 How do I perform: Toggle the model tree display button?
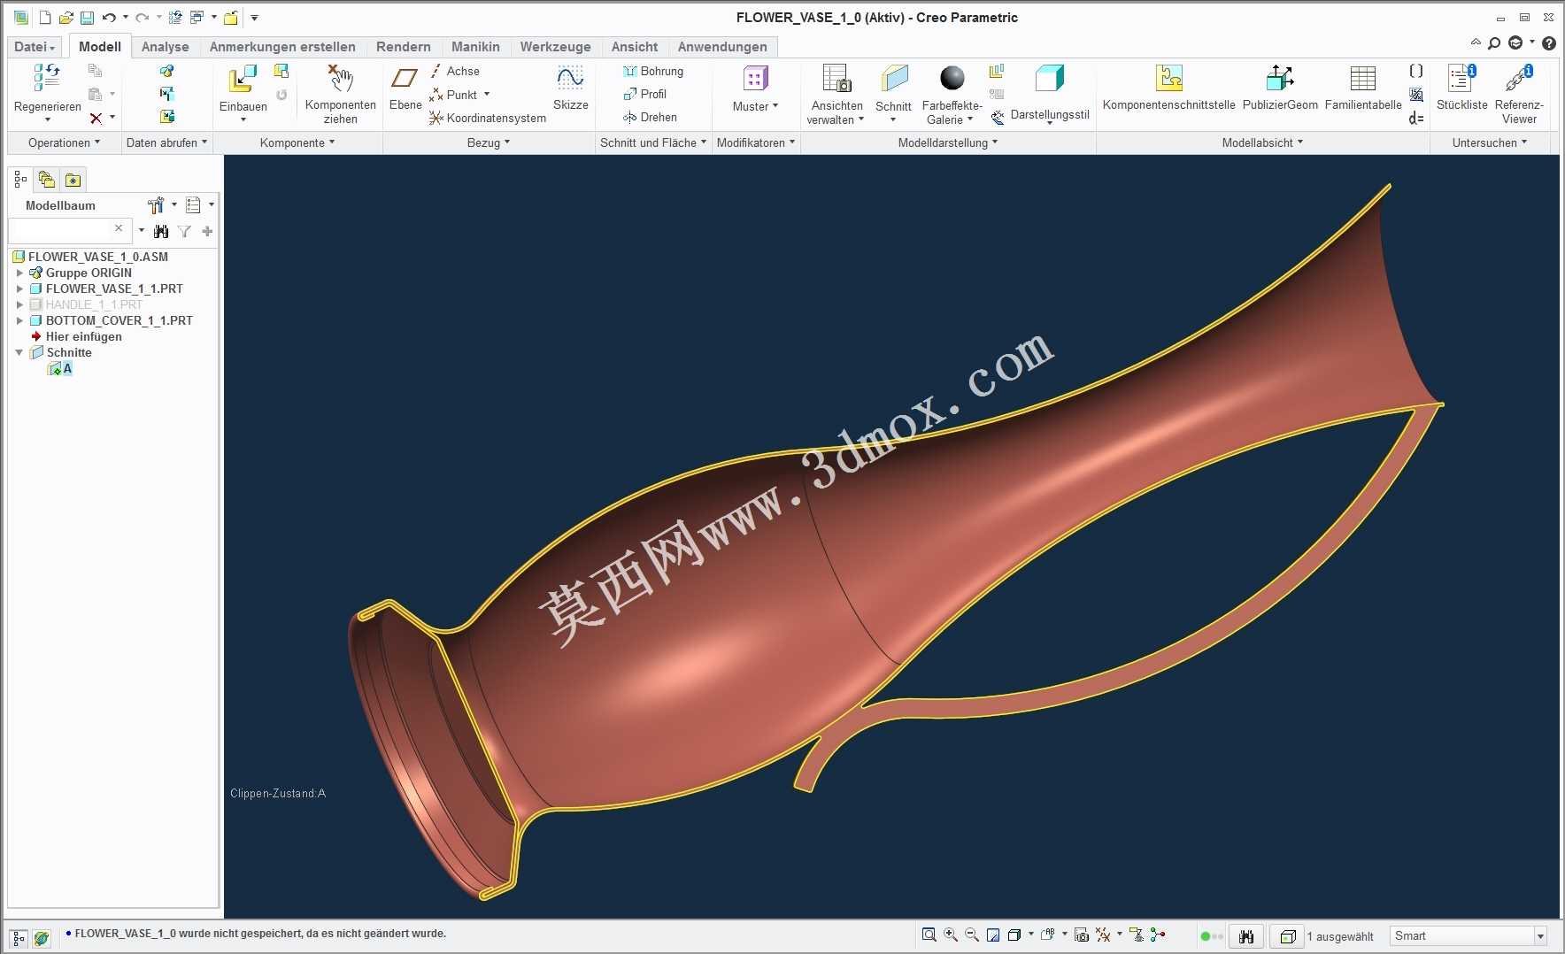pyautogui.click(x=19, y=937)
